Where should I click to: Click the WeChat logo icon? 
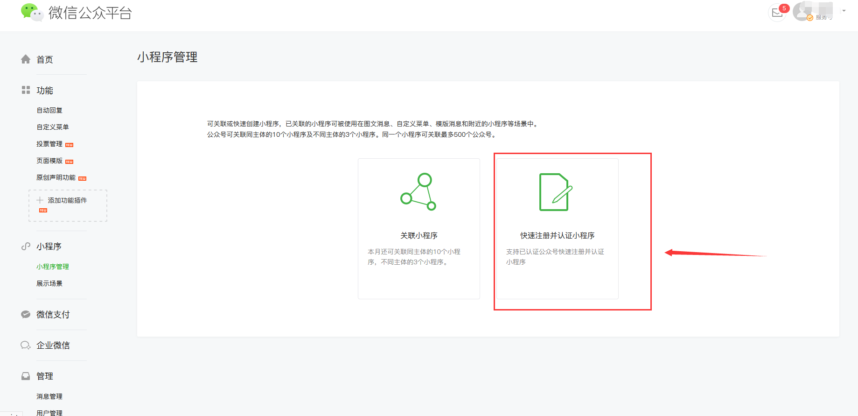click(x=32, y=12)
